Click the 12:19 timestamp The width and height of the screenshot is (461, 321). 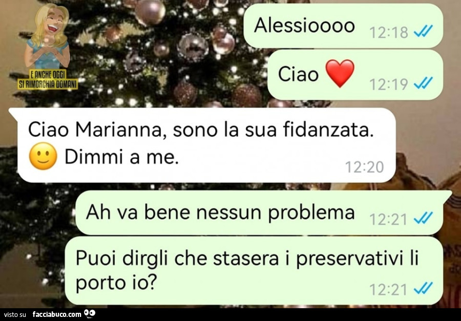[x=388, y=84]
